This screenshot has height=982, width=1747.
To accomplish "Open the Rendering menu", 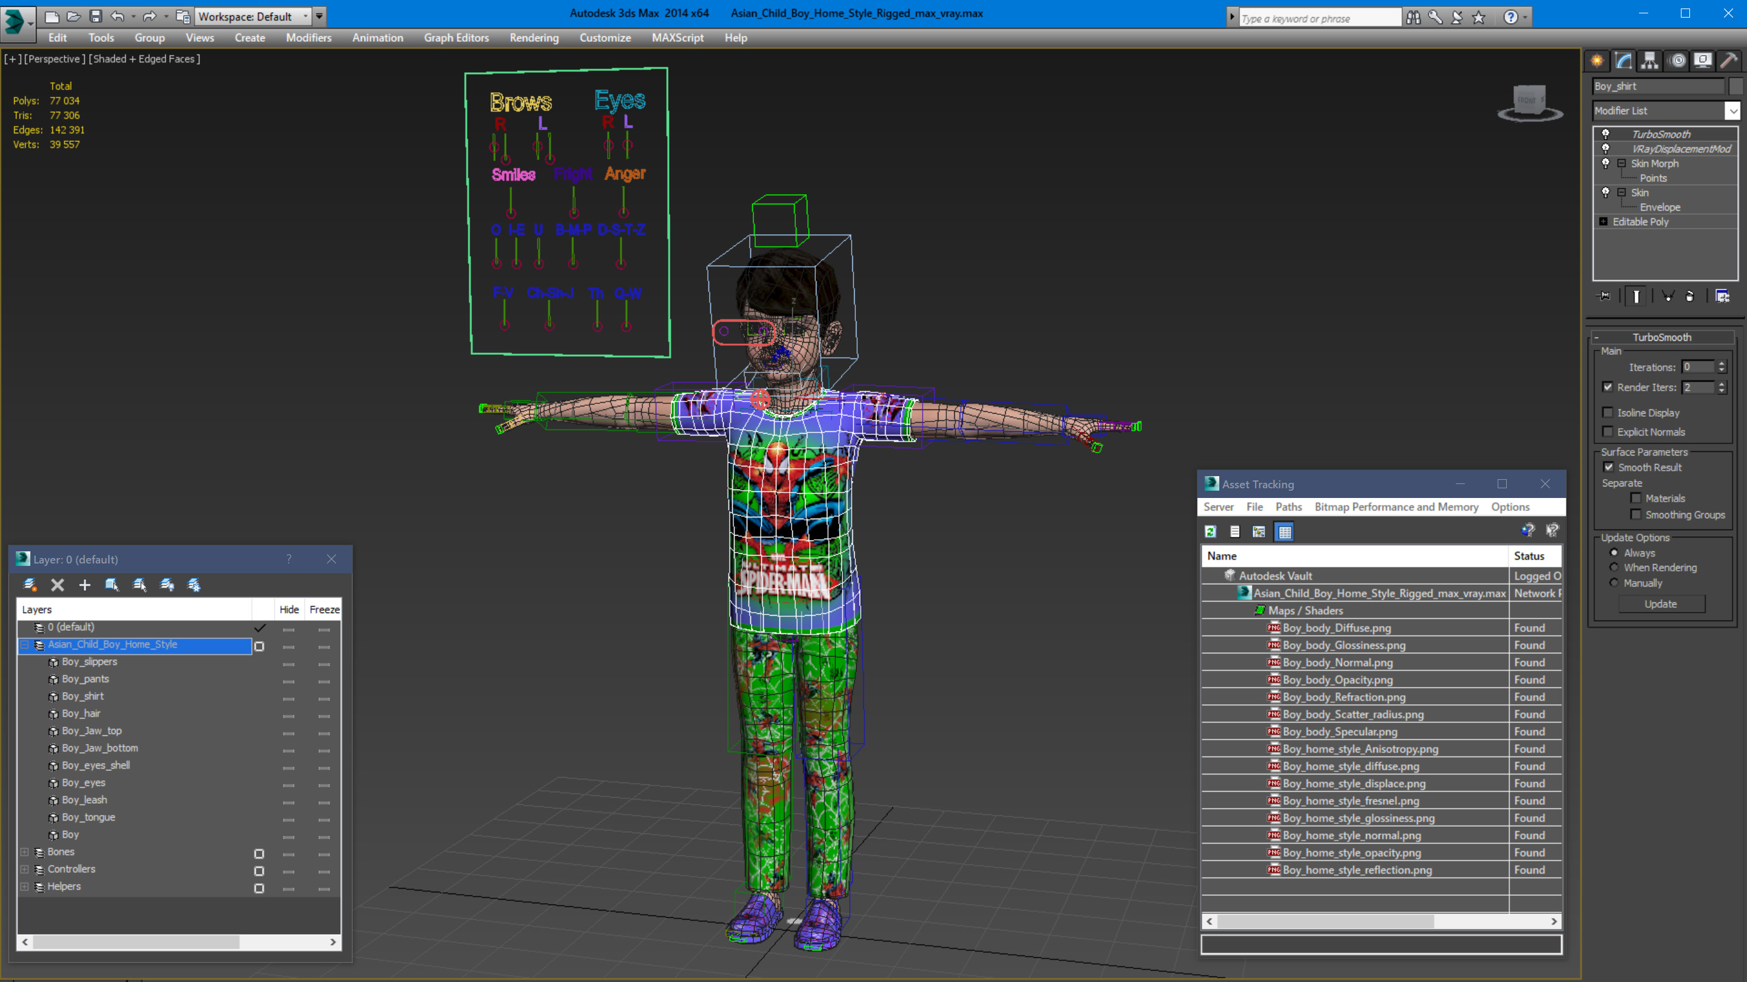I will click(x=534, y=38).
